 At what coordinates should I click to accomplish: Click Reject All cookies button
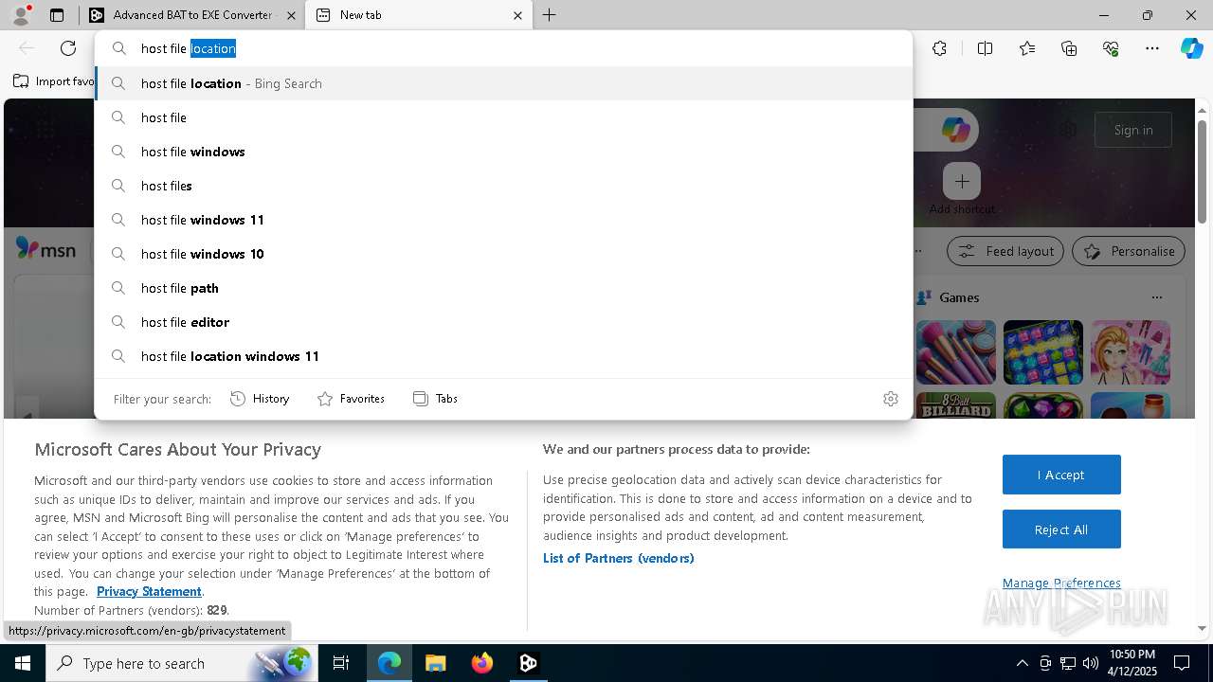1061,529
